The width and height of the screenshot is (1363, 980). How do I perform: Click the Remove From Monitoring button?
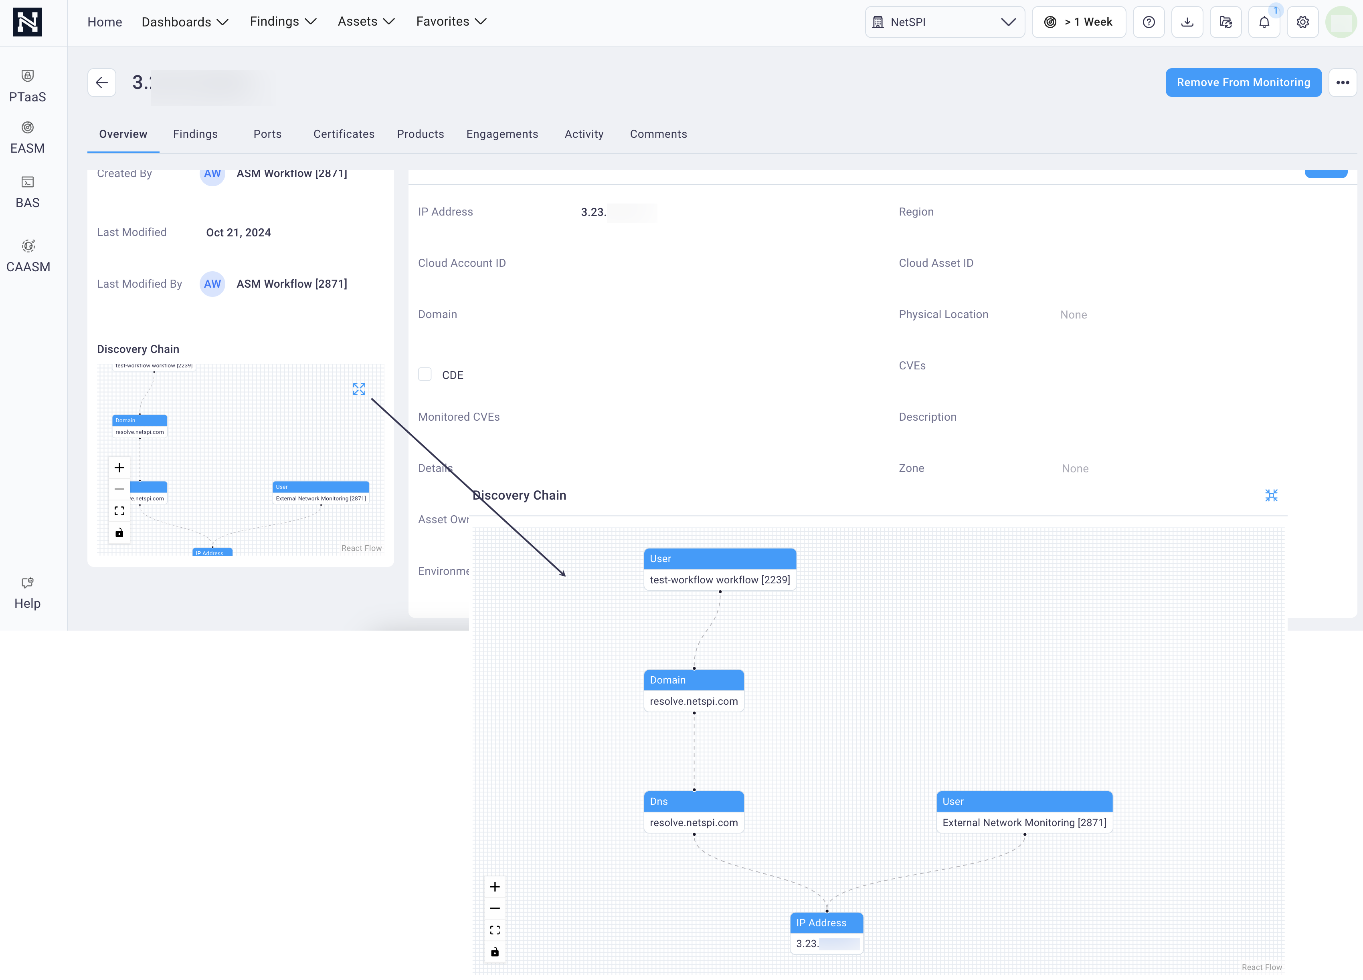tap(1244, 82)
